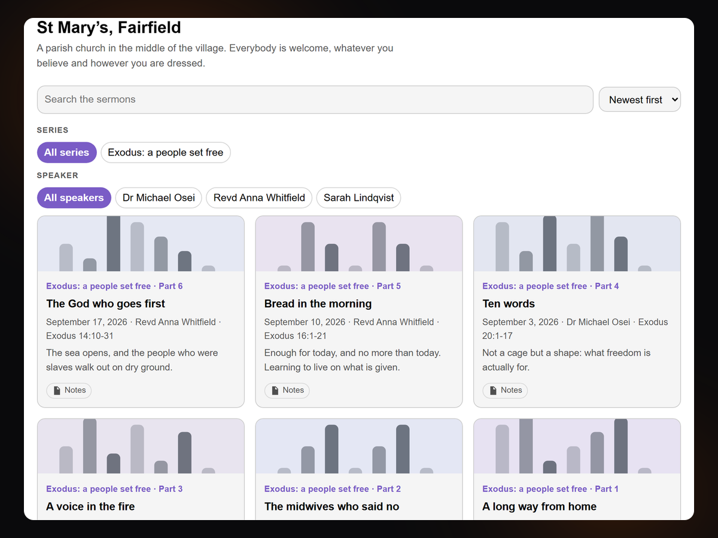
Task: Select the All series filter chip
Action: [66, 152]
